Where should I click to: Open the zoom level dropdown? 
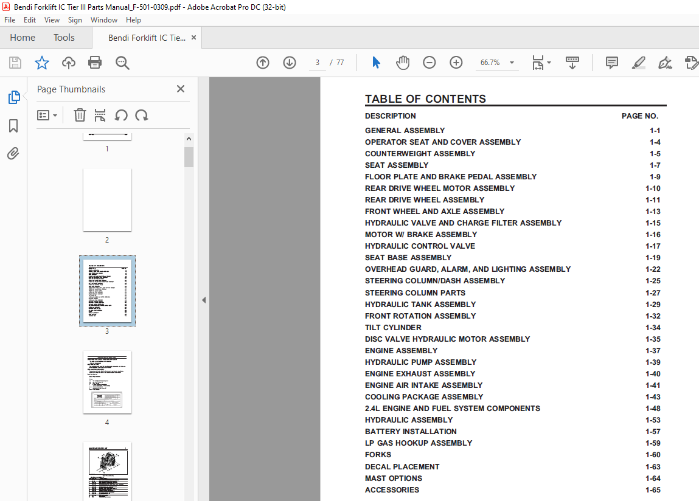click(512, 63)
